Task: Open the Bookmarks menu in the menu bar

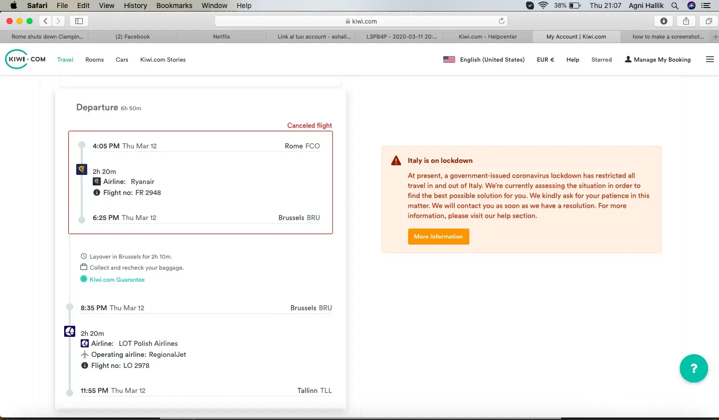Action: click(x=174, y=6)
